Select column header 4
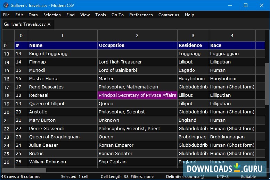Viewport: 270px width, 180px height. point(232,36)
